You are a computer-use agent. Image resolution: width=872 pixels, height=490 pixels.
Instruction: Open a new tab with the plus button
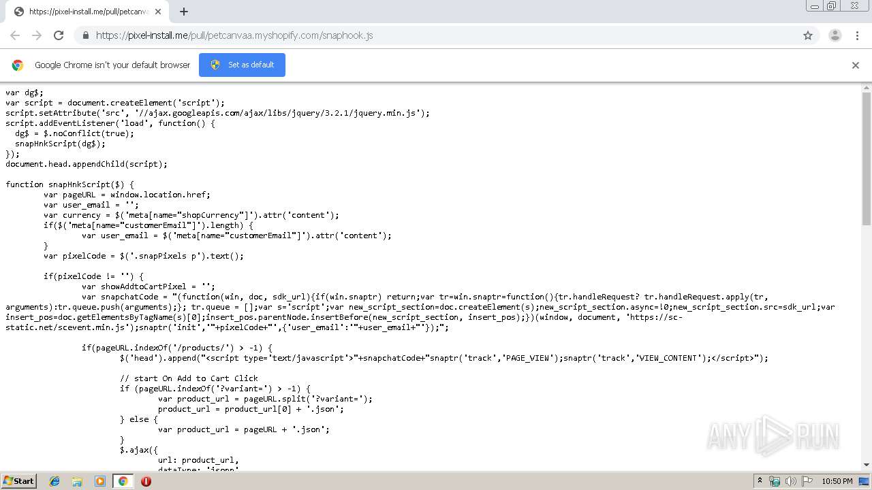[183, 12]
